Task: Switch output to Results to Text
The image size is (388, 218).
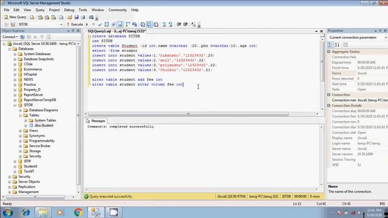Action: click(x=143, y=24)
